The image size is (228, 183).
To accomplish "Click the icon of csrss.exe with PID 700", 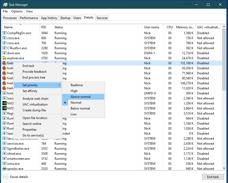I will coord(4,43).
